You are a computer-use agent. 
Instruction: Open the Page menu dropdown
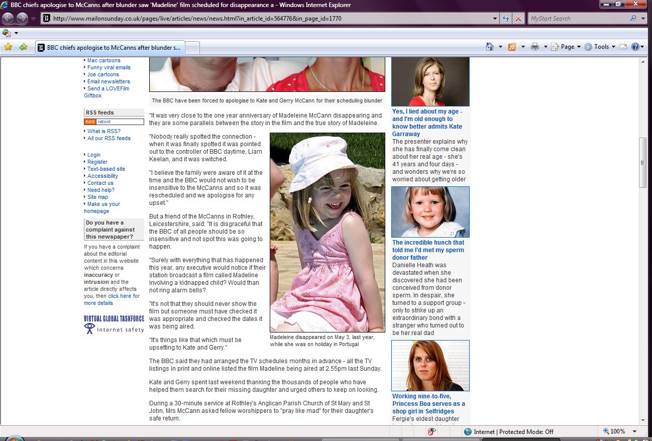click(567, 47)
